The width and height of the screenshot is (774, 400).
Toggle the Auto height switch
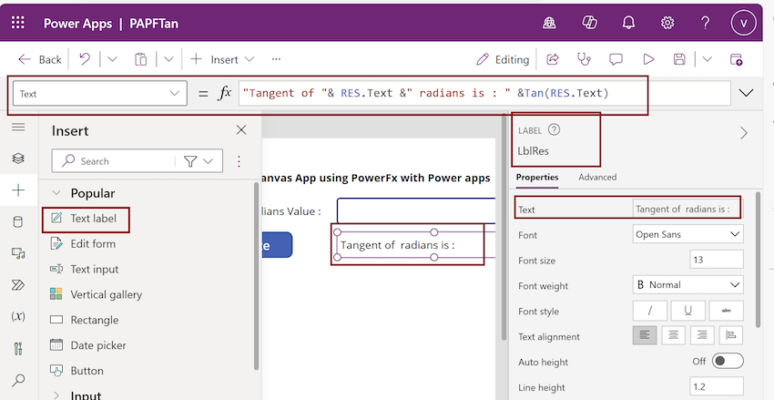[728, 361]
